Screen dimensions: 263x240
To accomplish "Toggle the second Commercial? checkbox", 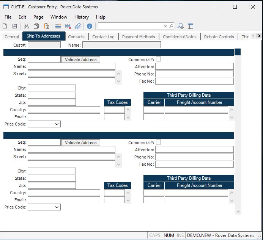I will pyautogui.click(x=158, y=142).
